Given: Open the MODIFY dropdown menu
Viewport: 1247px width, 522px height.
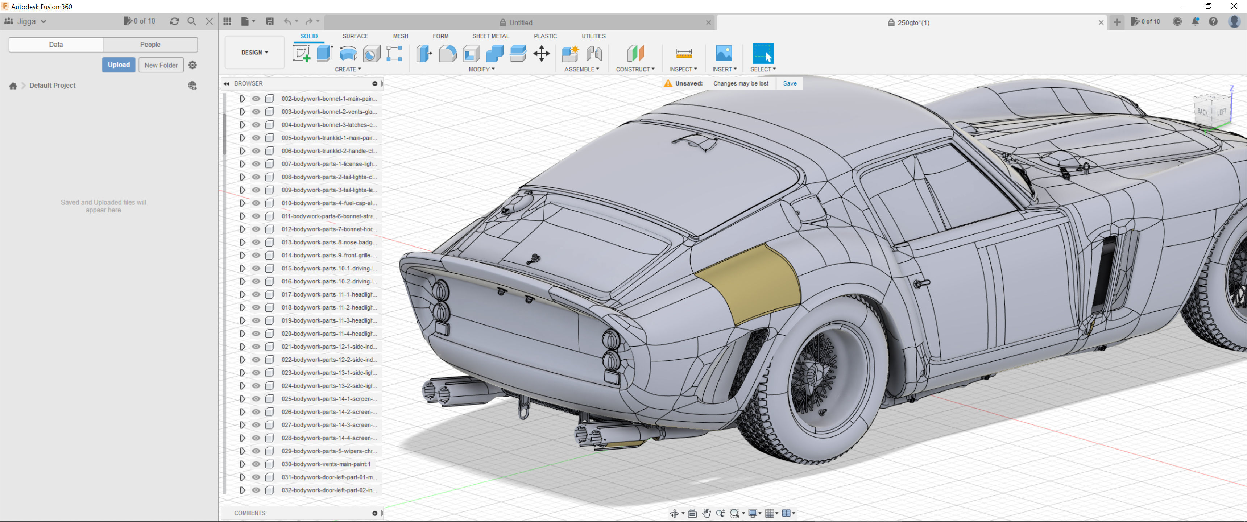Looking at the screenshot, I should pyautogui.click(x=482, y=69).
